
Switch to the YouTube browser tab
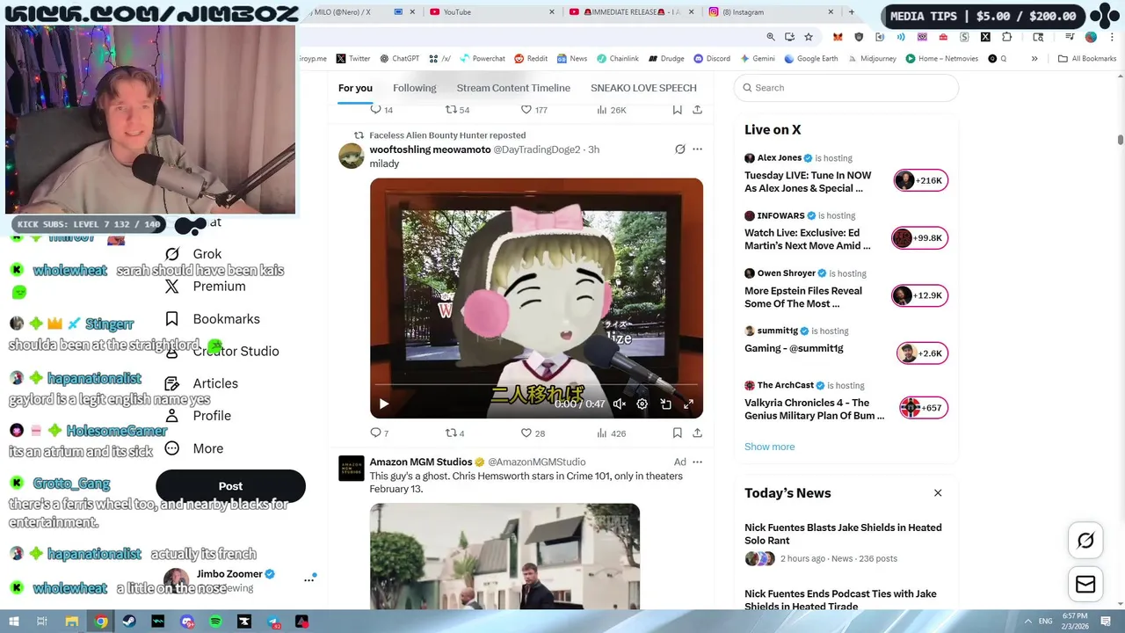click(x=492, y=12)
